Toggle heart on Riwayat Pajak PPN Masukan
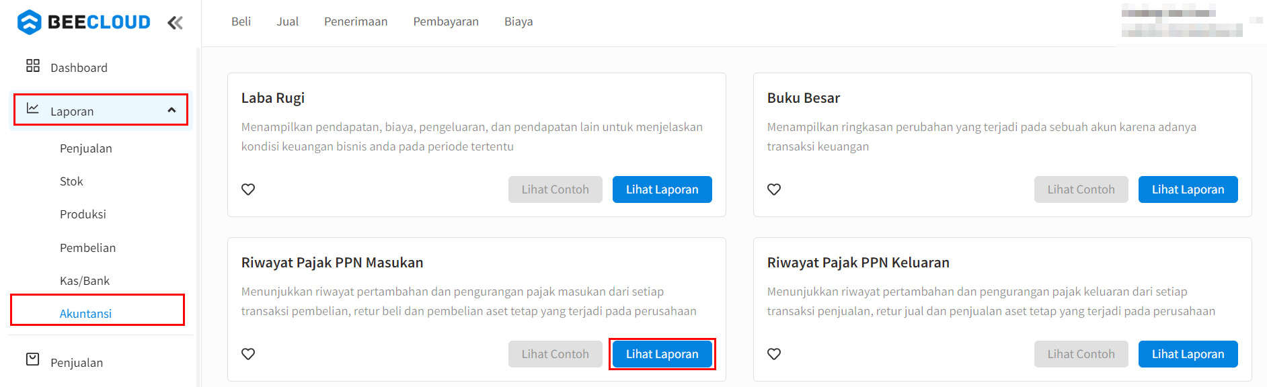 (248, 354)
